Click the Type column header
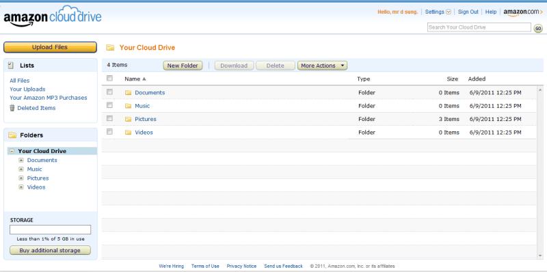This screenshot has width=547, height=272. coord(363,79)
